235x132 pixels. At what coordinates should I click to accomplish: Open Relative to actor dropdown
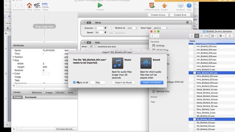click(x=132, y=28)
